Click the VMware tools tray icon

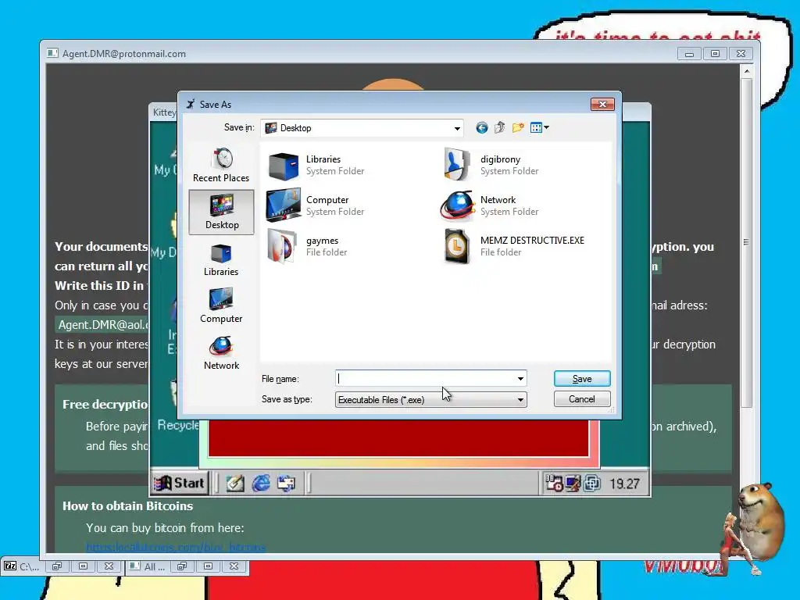[592, 483]
